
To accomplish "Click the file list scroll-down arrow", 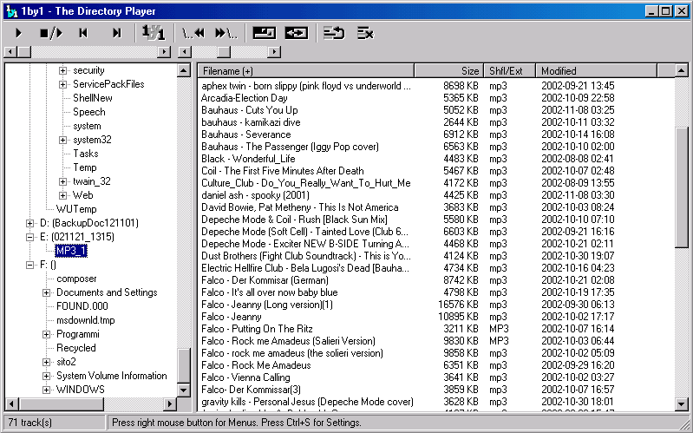I will [682, 405].
